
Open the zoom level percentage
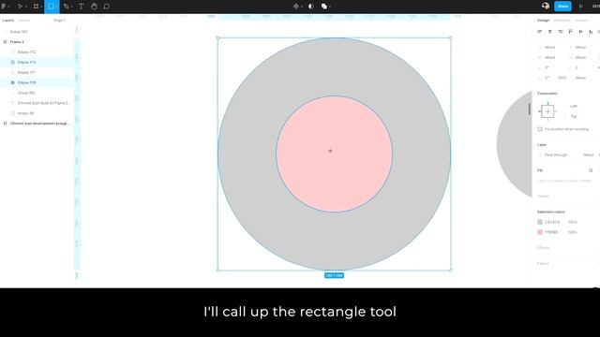596,7
